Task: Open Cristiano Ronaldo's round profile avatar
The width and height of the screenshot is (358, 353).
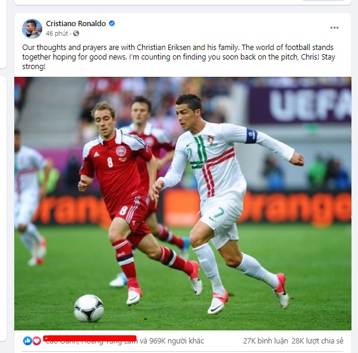Action: point(32,29)
